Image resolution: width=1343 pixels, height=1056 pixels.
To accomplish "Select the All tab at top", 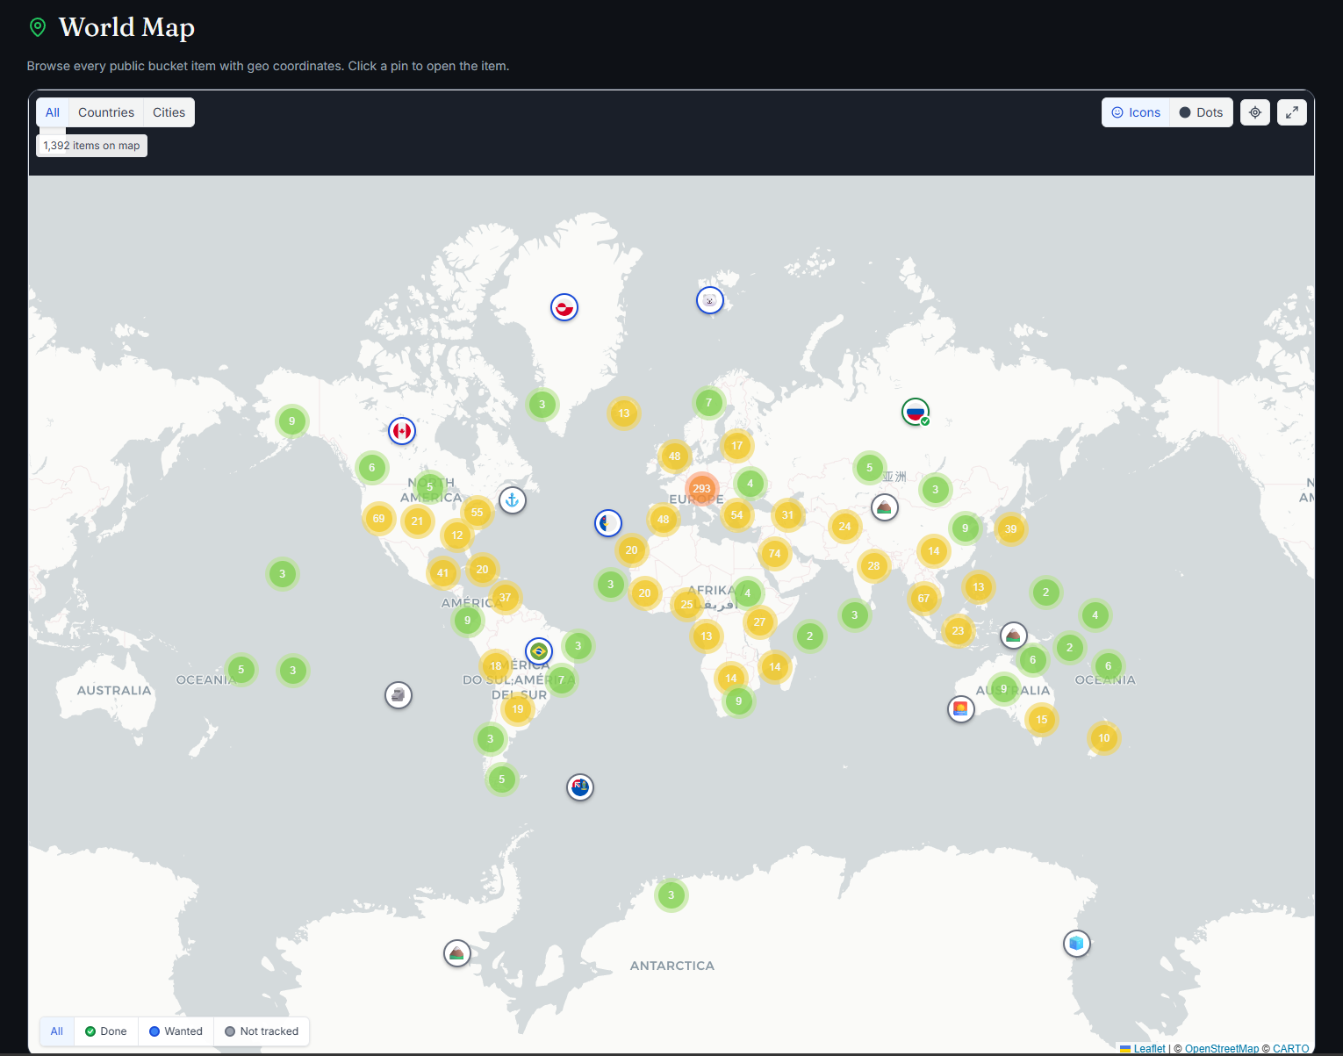I will (x=53, y=112).
